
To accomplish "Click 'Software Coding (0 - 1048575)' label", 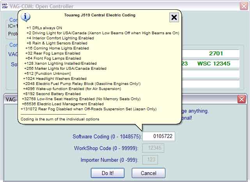I will [x=106, y=136].
